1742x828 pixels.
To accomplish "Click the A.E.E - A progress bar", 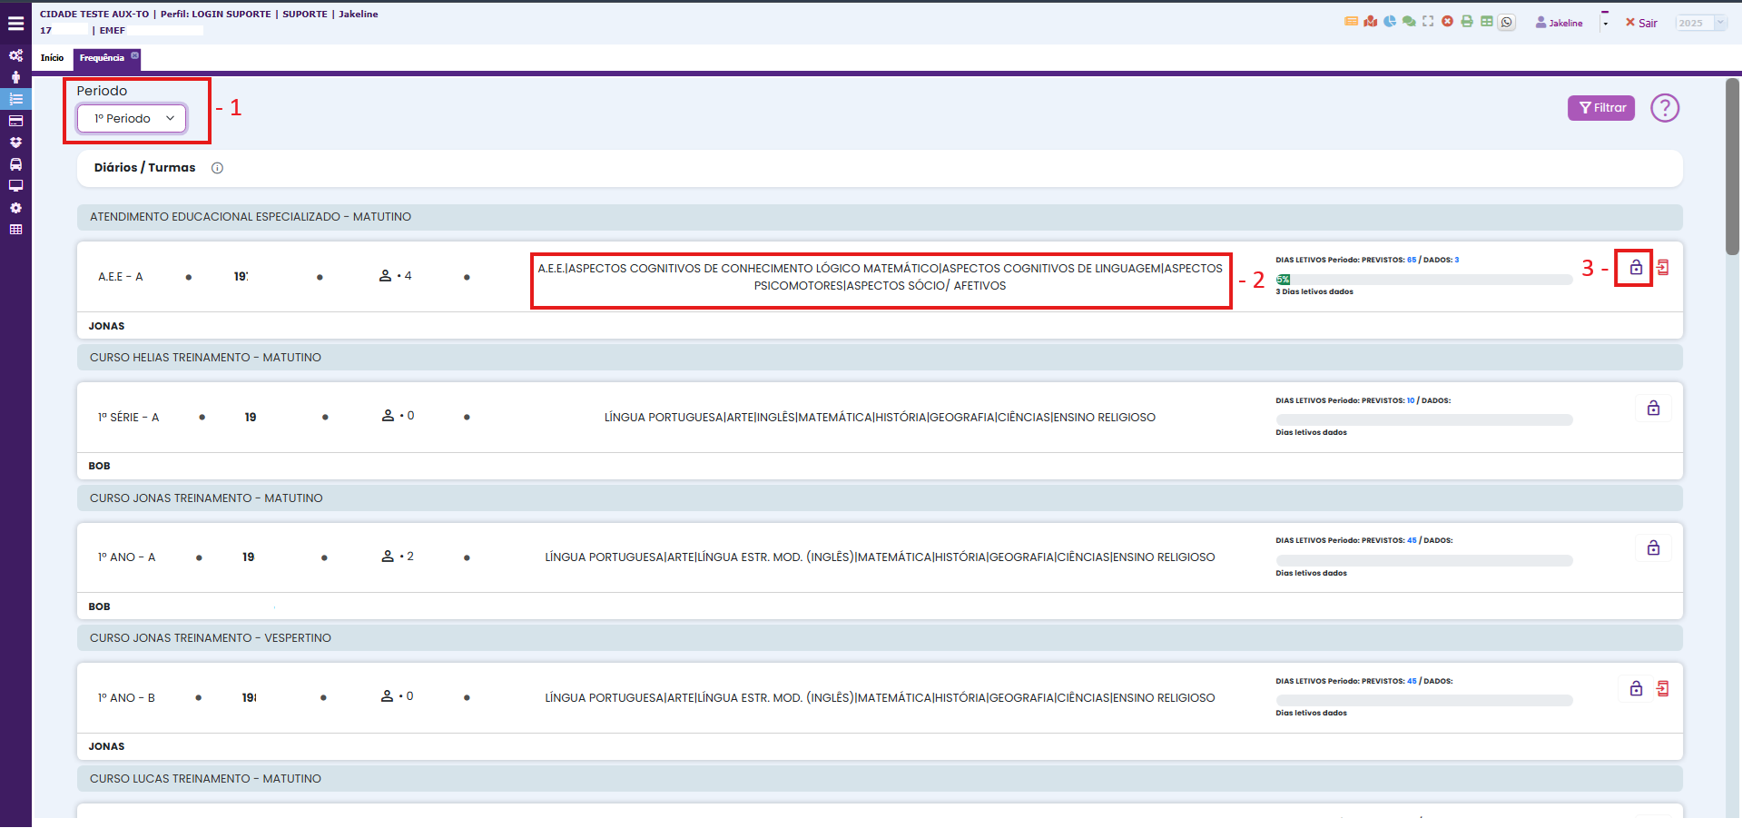I will 1422,280.
